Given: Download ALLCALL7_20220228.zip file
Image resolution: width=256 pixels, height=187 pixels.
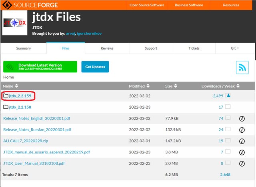Looking at the screenshot, I should (x=26, y=141).
